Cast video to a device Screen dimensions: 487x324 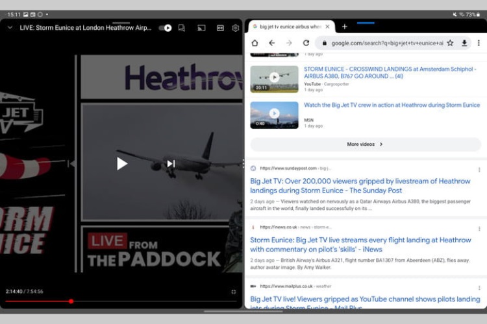coord(201,29)
